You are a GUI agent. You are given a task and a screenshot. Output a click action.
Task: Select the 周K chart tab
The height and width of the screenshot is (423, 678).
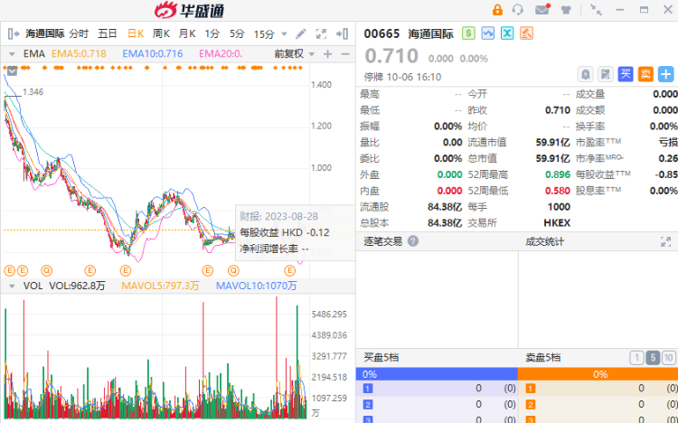(x=161, y=33)
